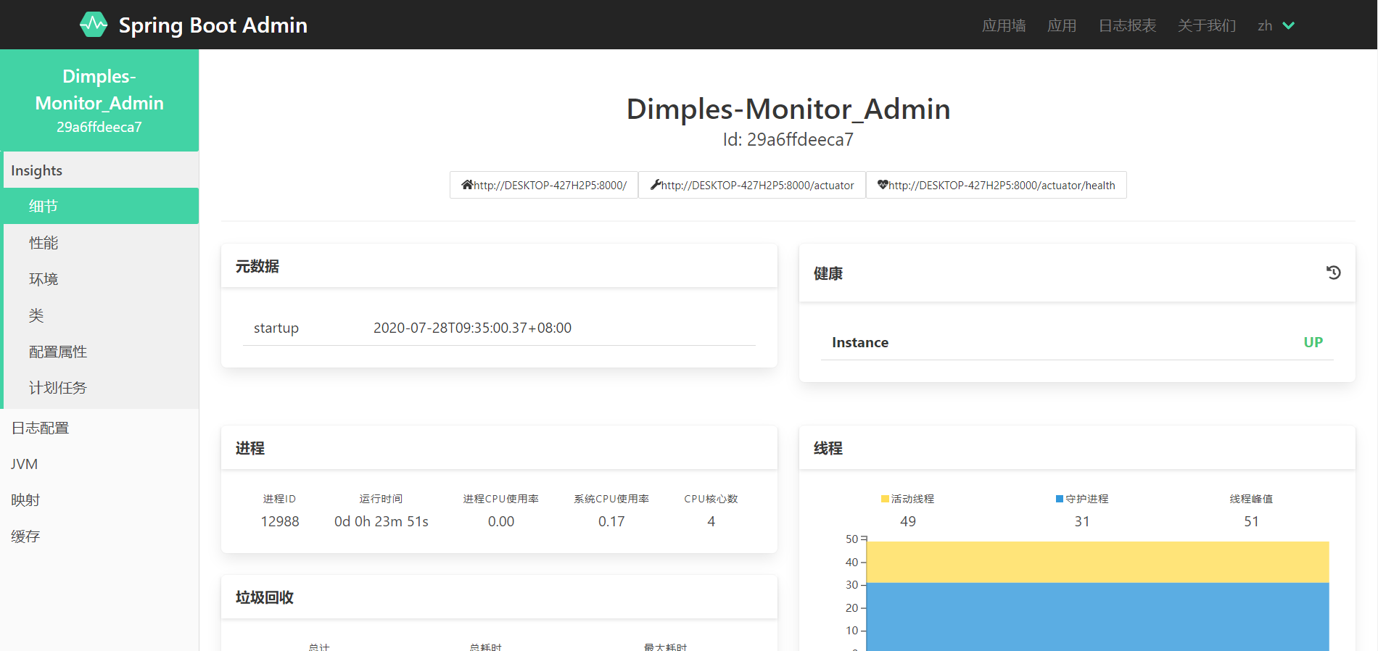1378x651 pixels.
Task: Open the 映射 sidebar section
Action: (x=99, y=500)
